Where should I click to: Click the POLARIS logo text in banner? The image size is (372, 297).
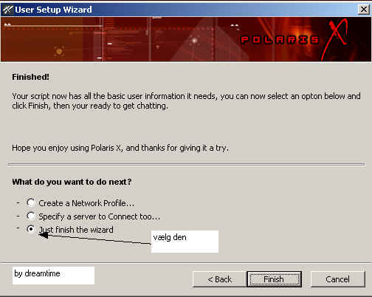point(280,40)
